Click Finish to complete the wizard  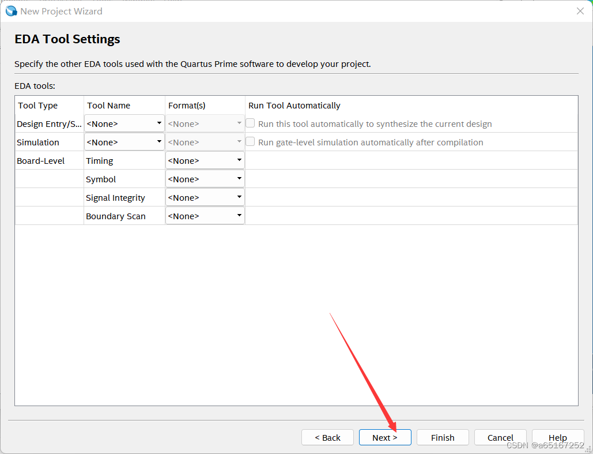pyautogui.click(x=443, y=437)
